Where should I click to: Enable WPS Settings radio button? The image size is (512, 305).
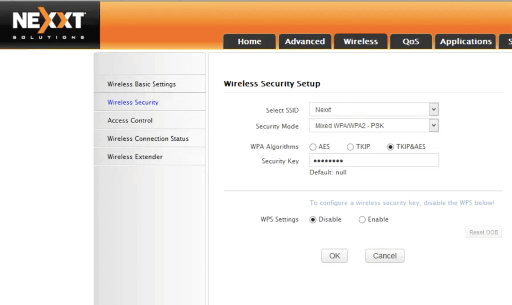362,220
